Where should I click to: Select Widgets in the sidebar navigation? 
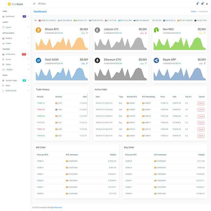(10, 70)
